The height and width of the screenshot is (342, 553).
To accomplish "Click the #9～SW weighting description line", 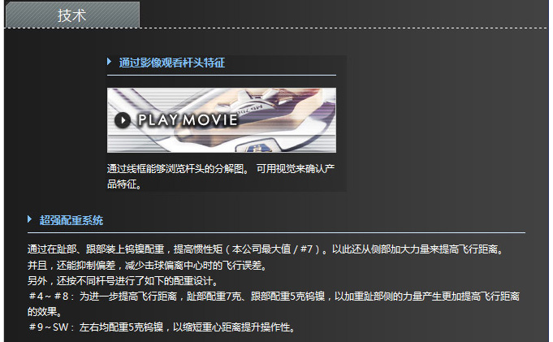I will [x=162, y=327].
